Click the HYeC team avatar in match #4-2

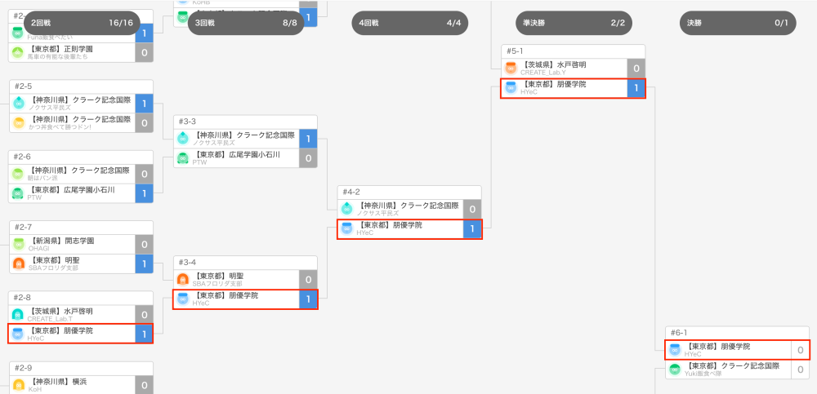point(347,228)
